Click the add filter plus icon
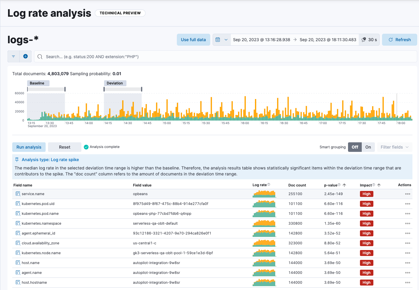 click(26, 56)
